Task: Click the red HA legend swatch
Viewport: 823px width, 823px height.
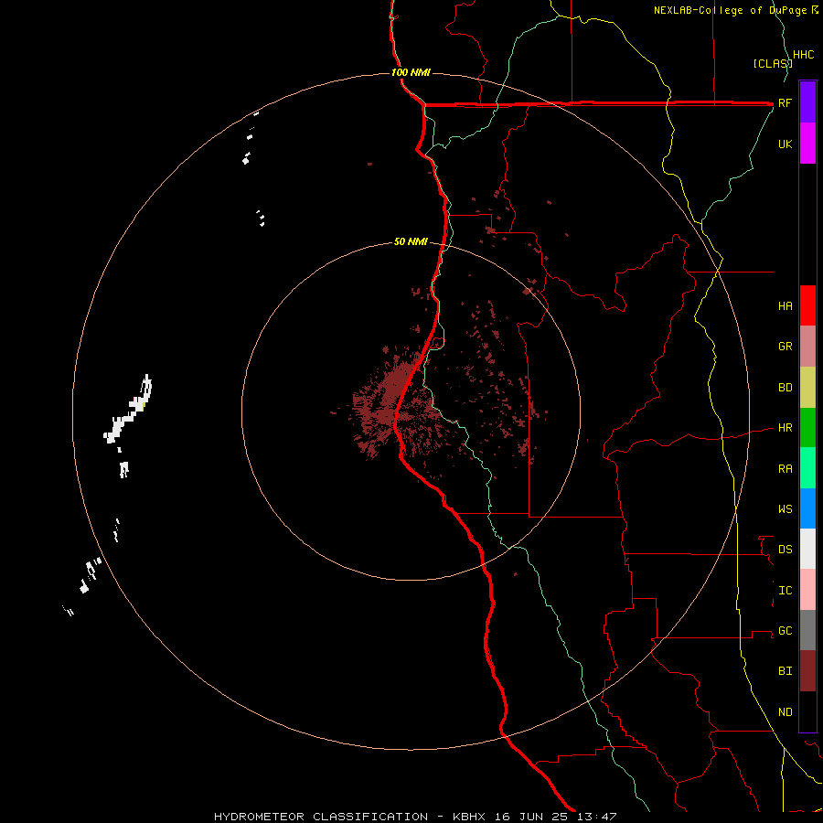Action: point(807,305)
